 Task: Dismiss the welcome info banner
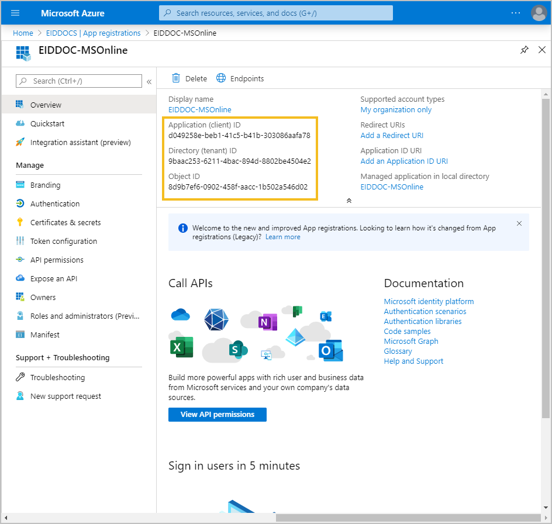519,223
